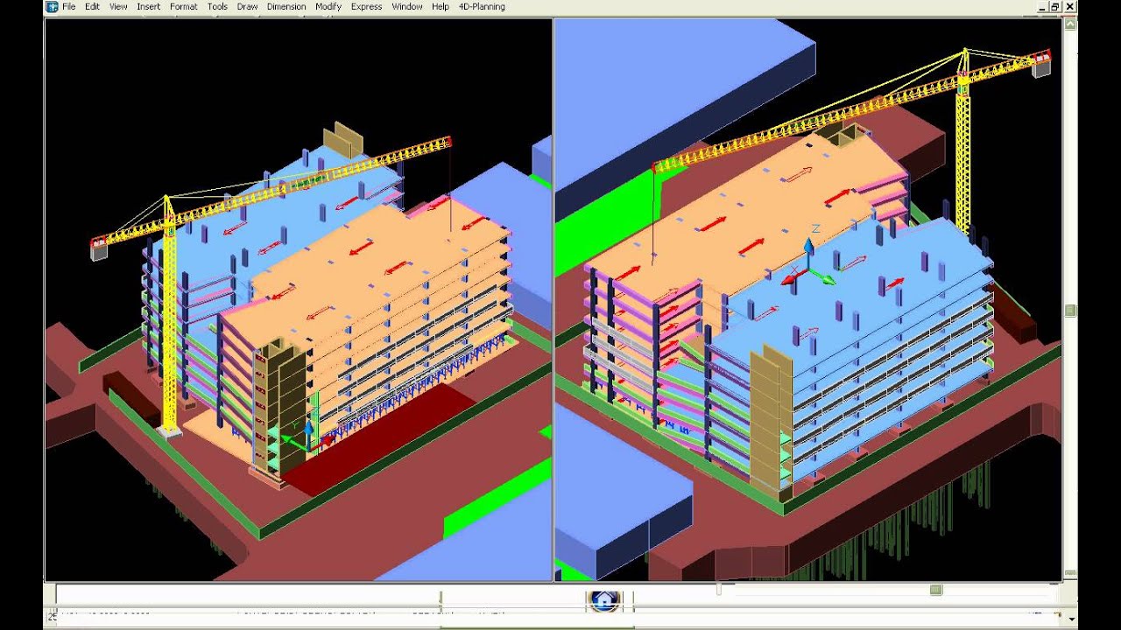This screenshot has height=630, width=1121.
Task: Open the Express menu
Action: click(x=366, y=6)
